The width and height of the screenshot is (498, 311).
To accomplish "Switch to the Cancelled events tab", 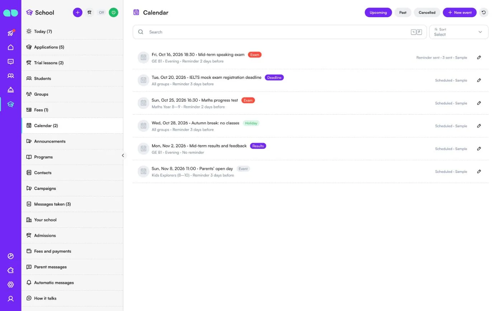I will (427, 13).
